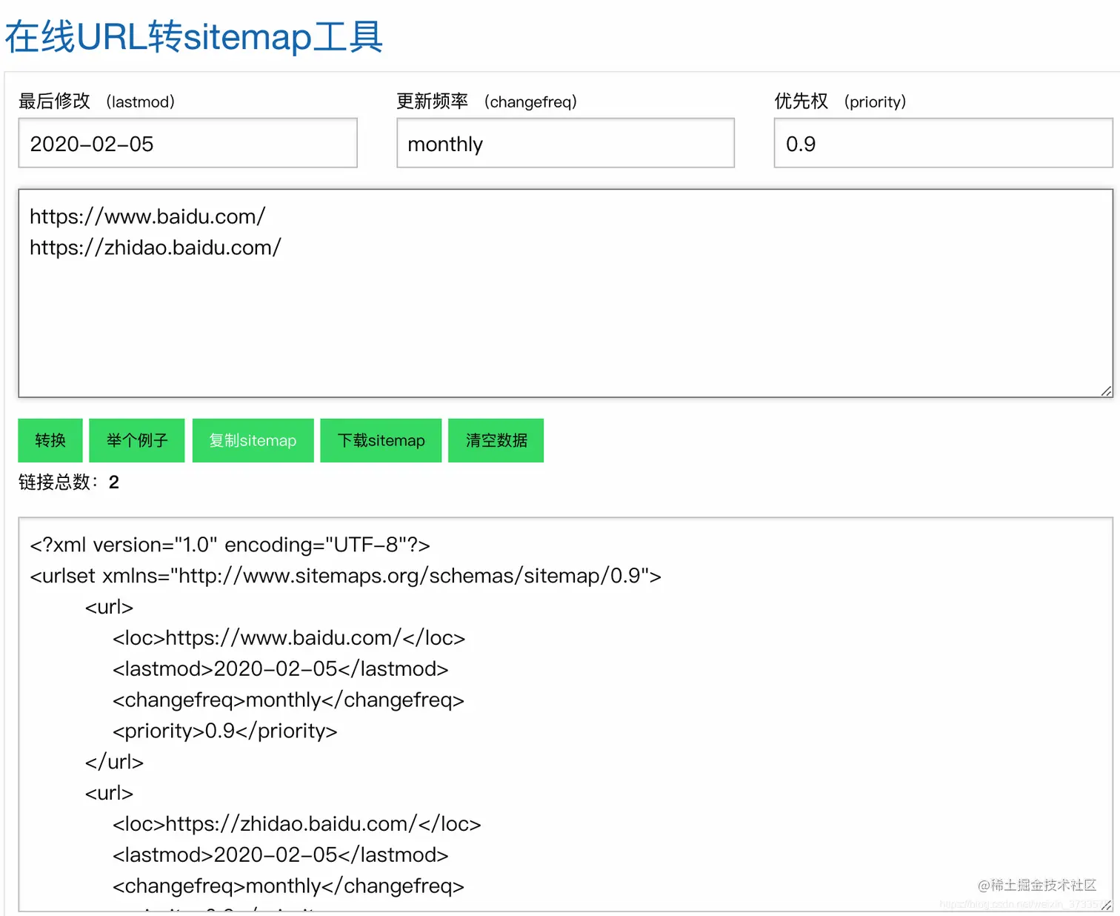Click the first </url> closing tag line
Viewport: 1120px width, 916px height.
[x=114, y=762]
